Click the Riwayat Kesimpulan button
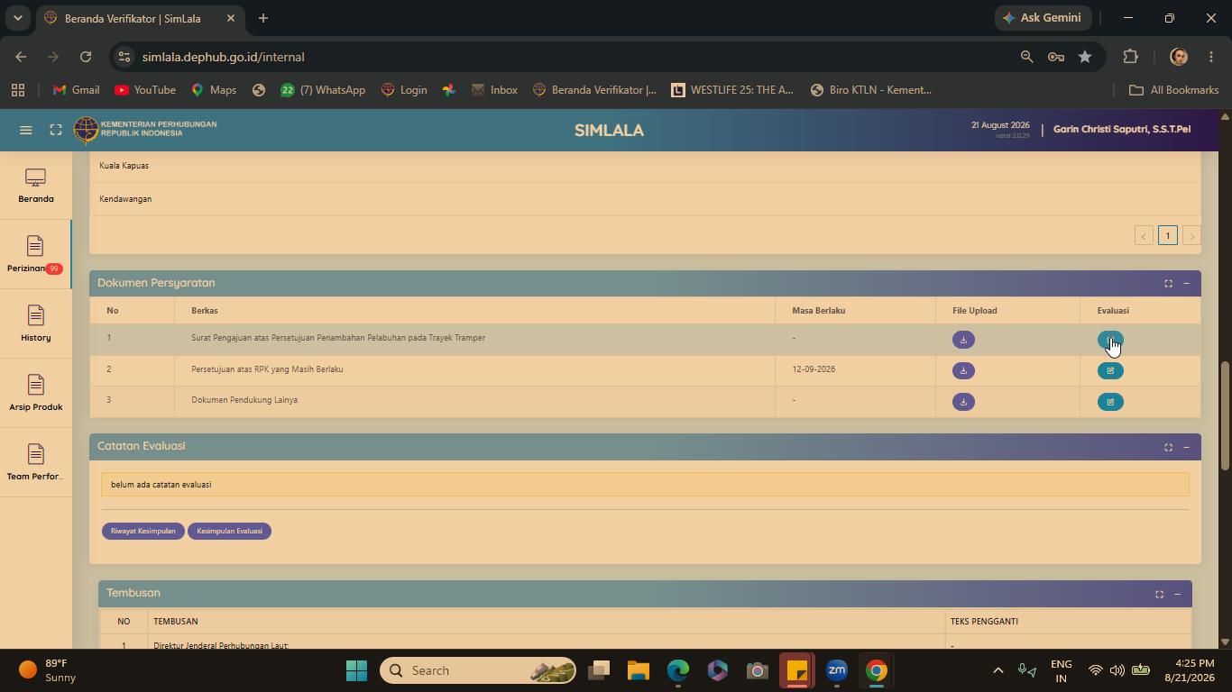Screen dimensions: 1232x692 143,531
